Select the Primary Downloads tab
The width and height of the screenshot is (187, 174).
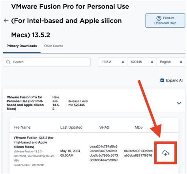[22, 46]
